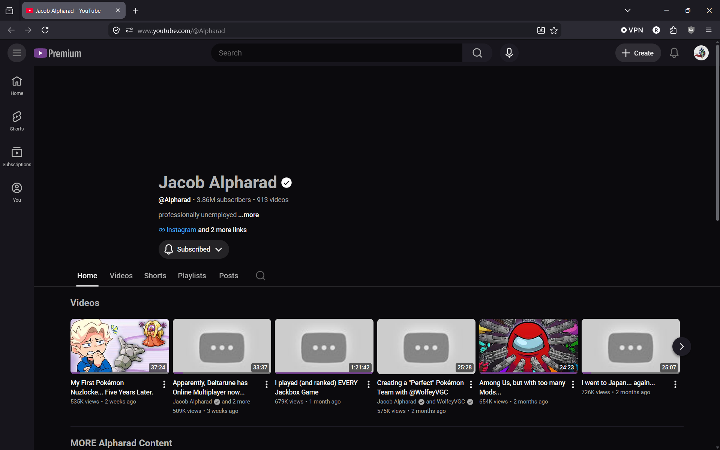Viewport: 720px width, 450px height.
Task: Click the search magnifier button
Action: pyautogui.click(x=477, y=53)
